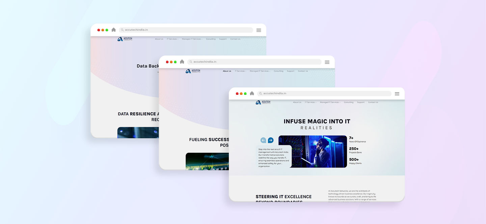This screenshot has width=486, height=224.
Task: Expand Managed IT Services dropdown in the front window
Action: (x=330, y=102)
